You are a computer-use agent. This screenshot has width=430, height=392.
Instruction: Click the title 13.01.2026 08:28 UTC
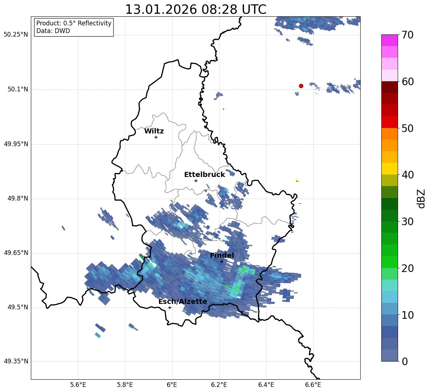(195, 9)
